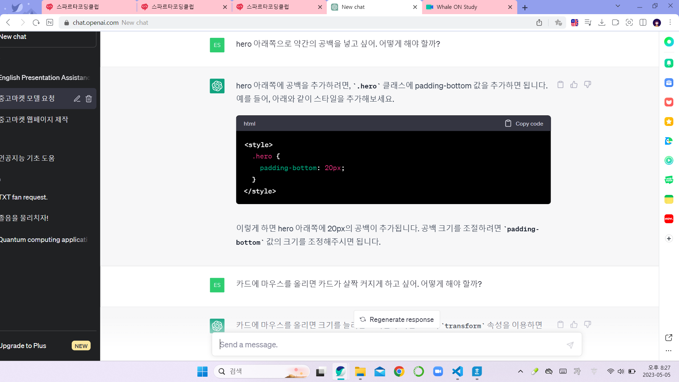Add page to bookmarks star

point(558,23)
